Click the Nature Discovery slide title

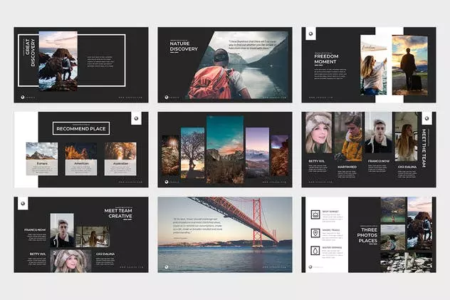pyautogui.click(x=184, y=46)
